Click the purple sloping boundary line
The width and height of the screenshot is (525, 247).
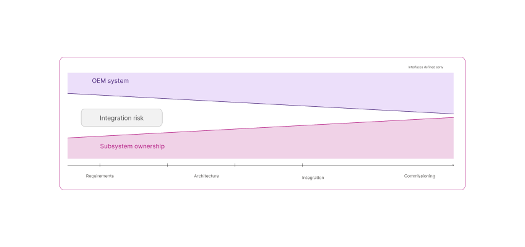coord(261,104)
